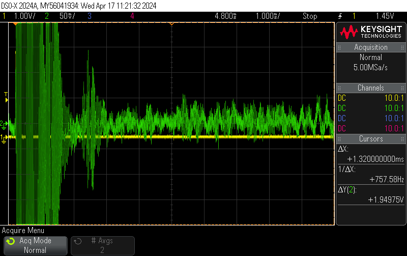The width and height of the screenshot is (407, 256).
Task: Open the Acq Mode Normal softkey
Action: [x=35, y=245]
